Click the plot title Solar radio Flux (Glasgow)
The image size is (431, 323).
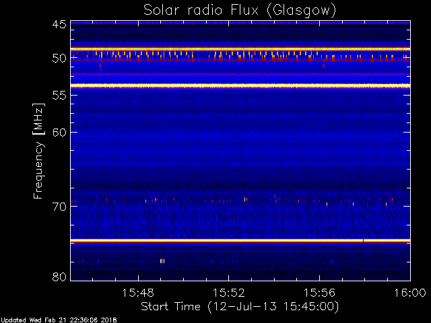240,11
